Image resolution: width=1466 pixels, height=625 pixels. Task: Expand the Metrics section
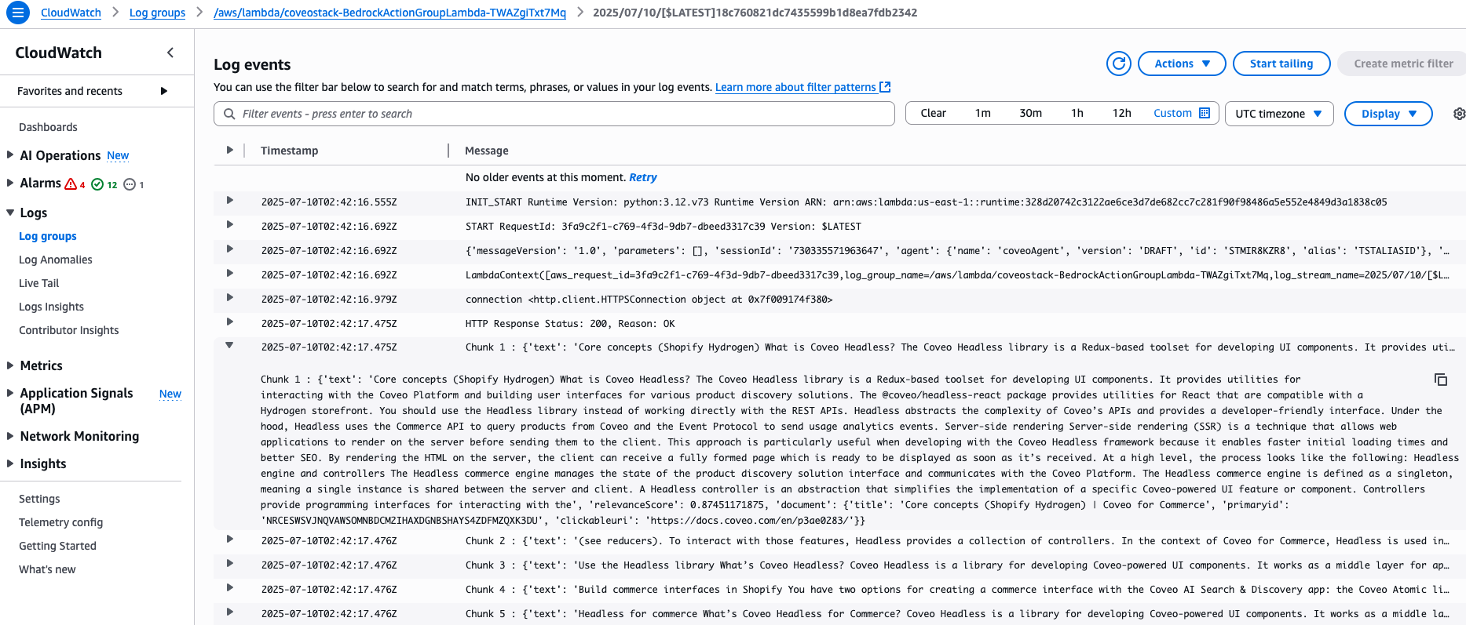coord(10,365)
